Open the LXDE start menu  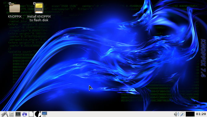click(4, 114)
